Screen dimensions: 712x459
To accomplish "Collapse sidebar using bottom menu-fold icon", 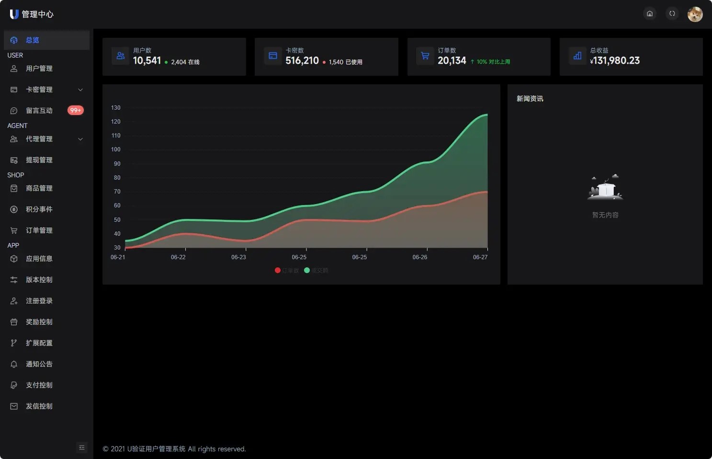I will [x=82, y=448].
